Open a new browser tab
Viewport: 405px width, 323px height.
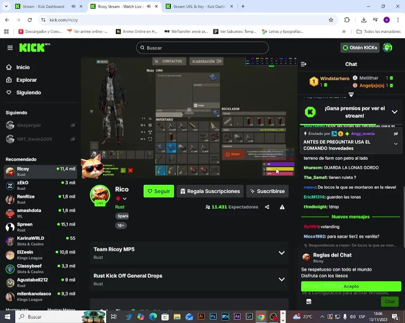[x=243, y=6]
